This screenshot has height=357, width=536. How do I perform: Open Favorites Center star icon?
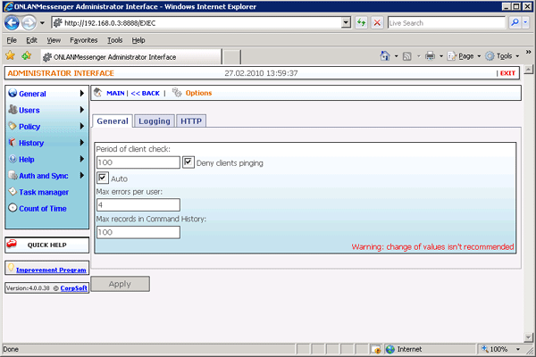coord(10,55)
